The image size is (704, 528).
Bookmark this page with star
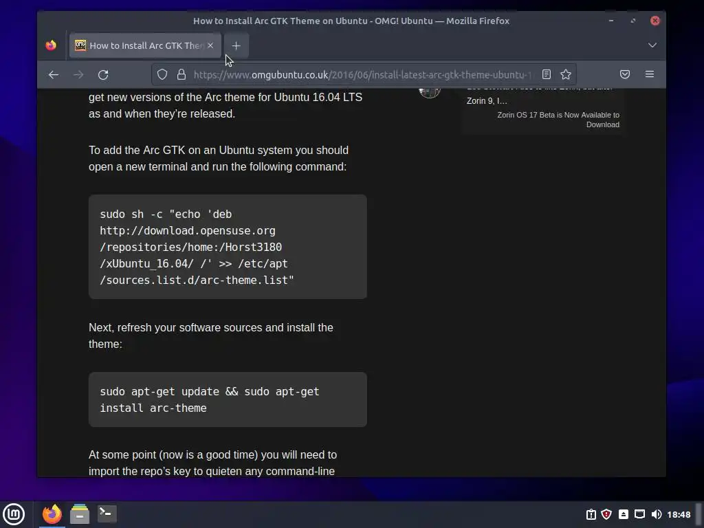[x=566, y=74]
